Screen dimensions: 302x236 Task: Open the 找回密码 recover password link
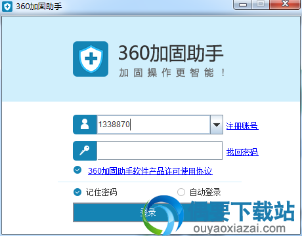pyautogui.click(x=242, y=152)
